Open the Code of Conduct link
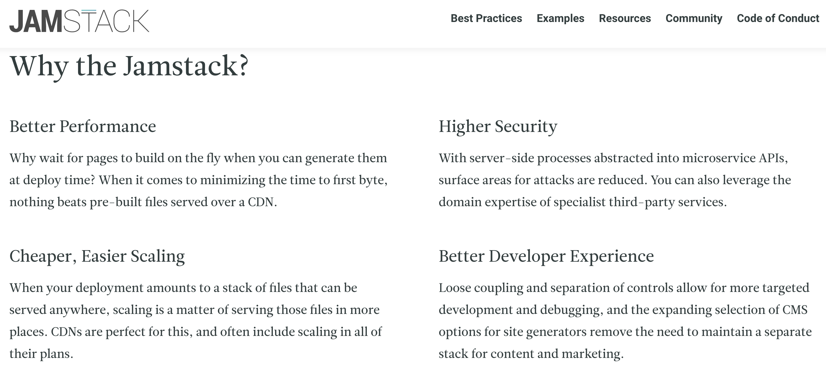 pos(778,18)
